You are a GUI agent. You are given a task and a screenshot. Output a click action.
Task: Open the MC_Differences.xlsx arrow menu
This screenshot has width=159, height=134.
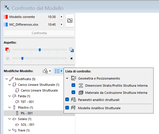point(62,25)
